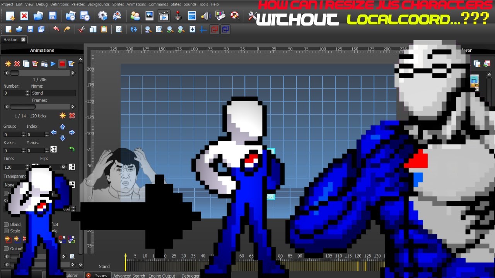This screenshot has width=495, height=278.
Task: Move sprite up with the blue up arrow
Action: 63,127
